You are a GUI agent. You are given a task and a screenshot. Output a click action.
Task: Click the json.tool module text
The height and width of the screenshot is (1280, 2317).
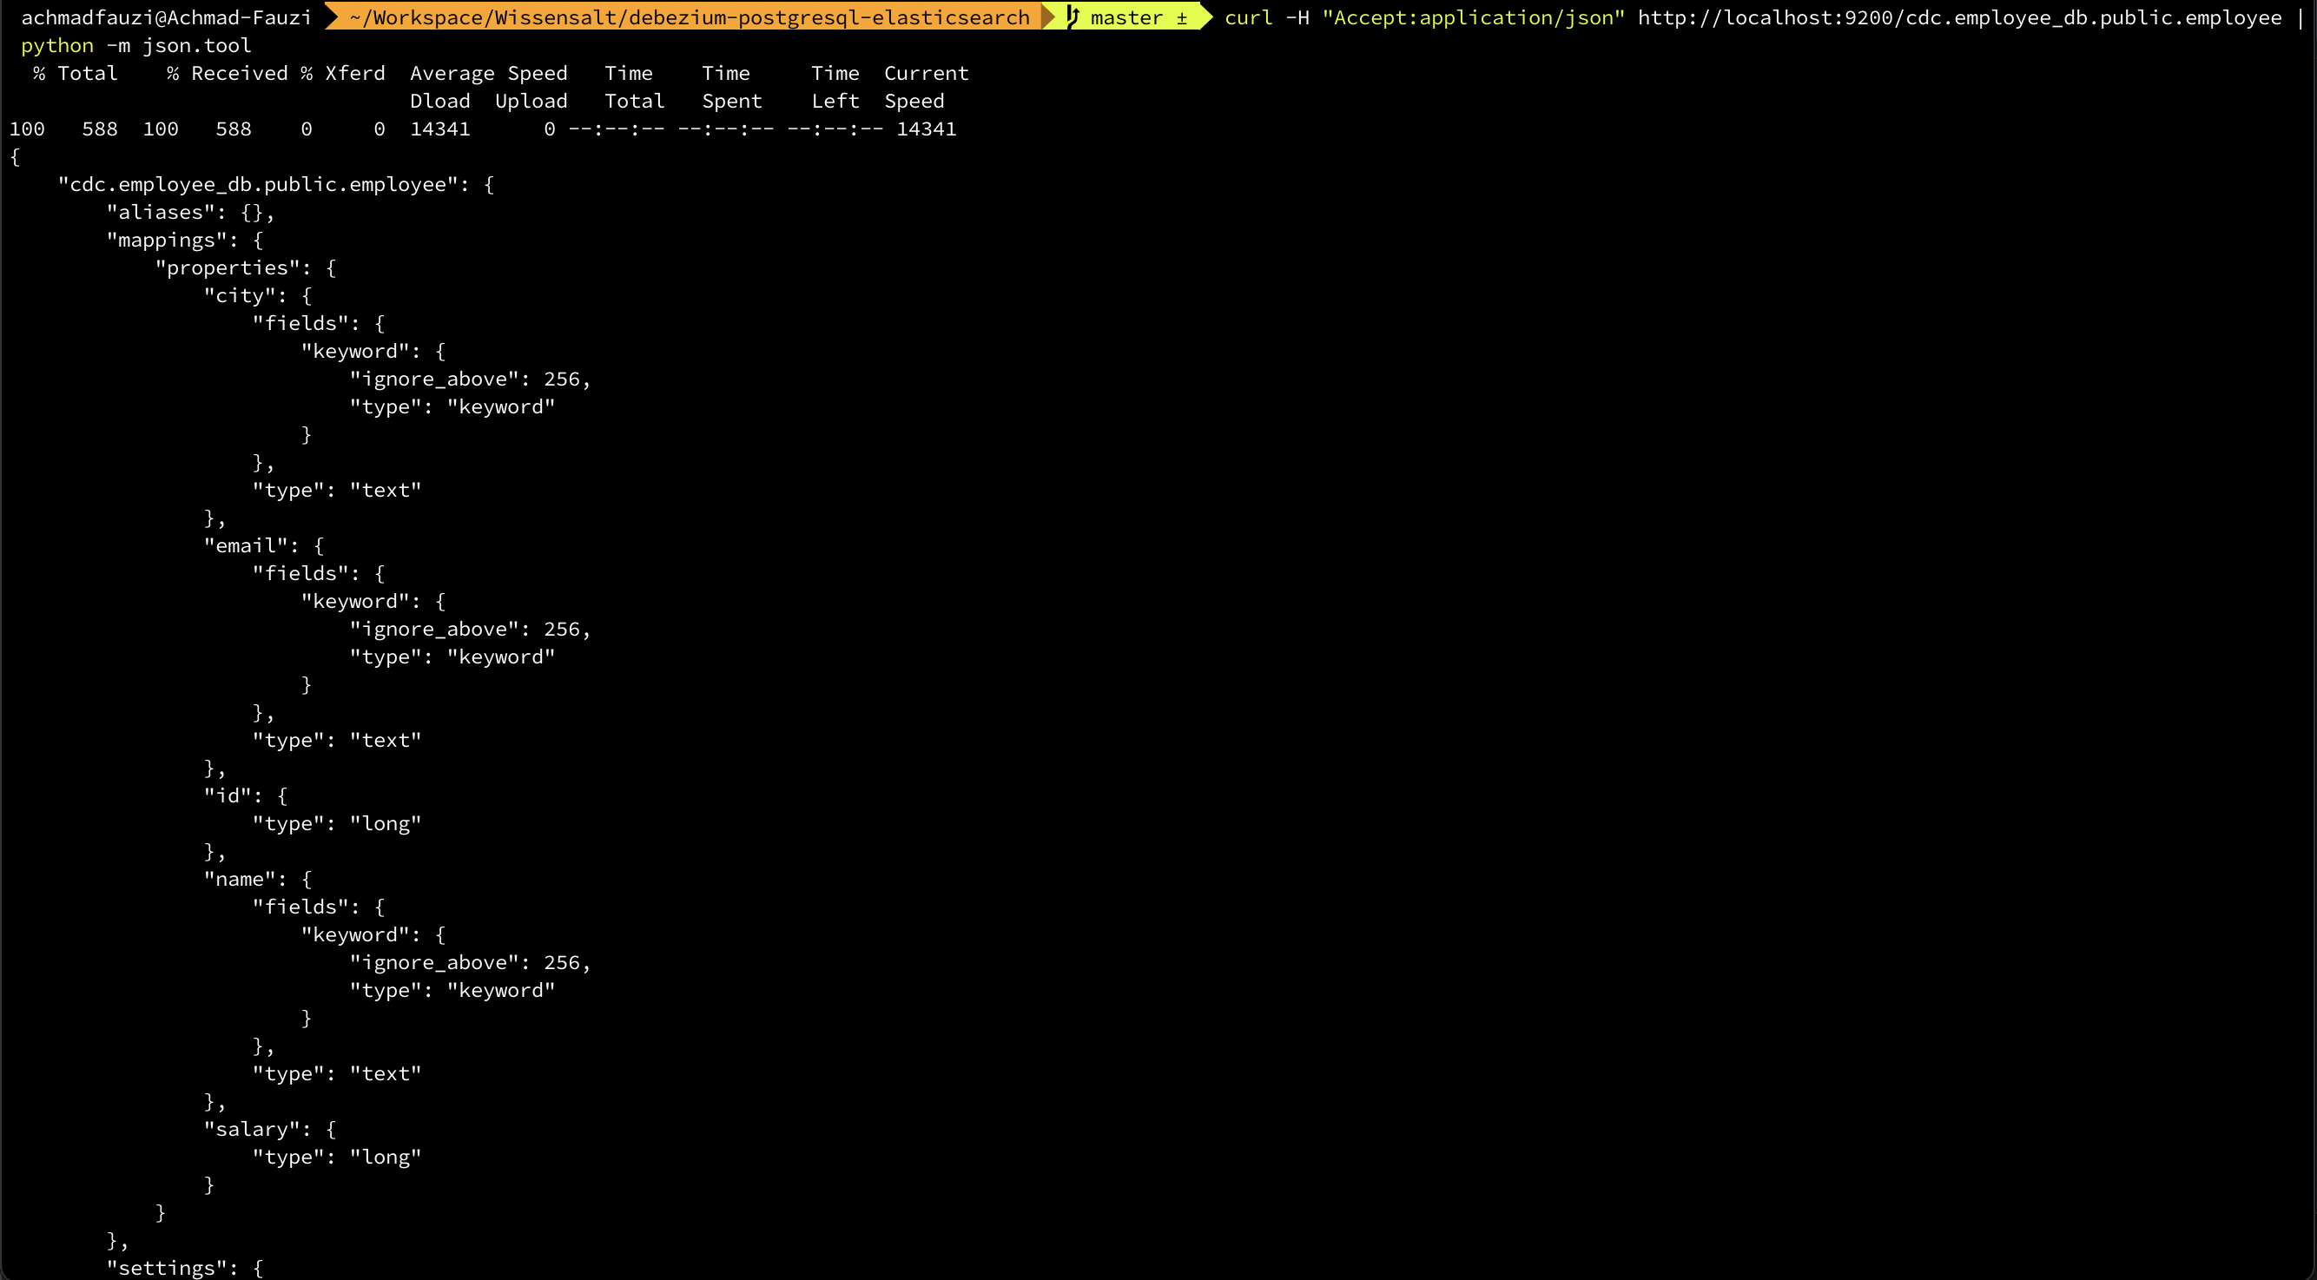click(x=197, y=46)
